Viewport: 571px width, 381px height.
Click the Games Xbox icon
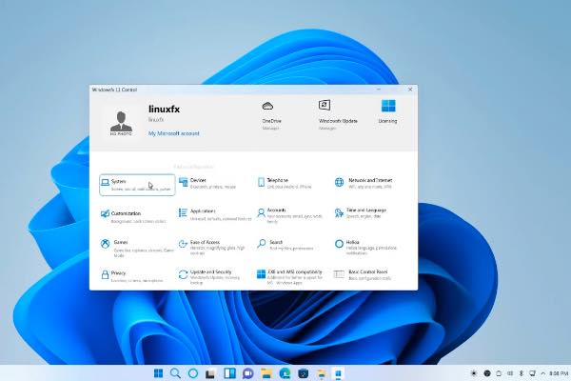(105, 244)
